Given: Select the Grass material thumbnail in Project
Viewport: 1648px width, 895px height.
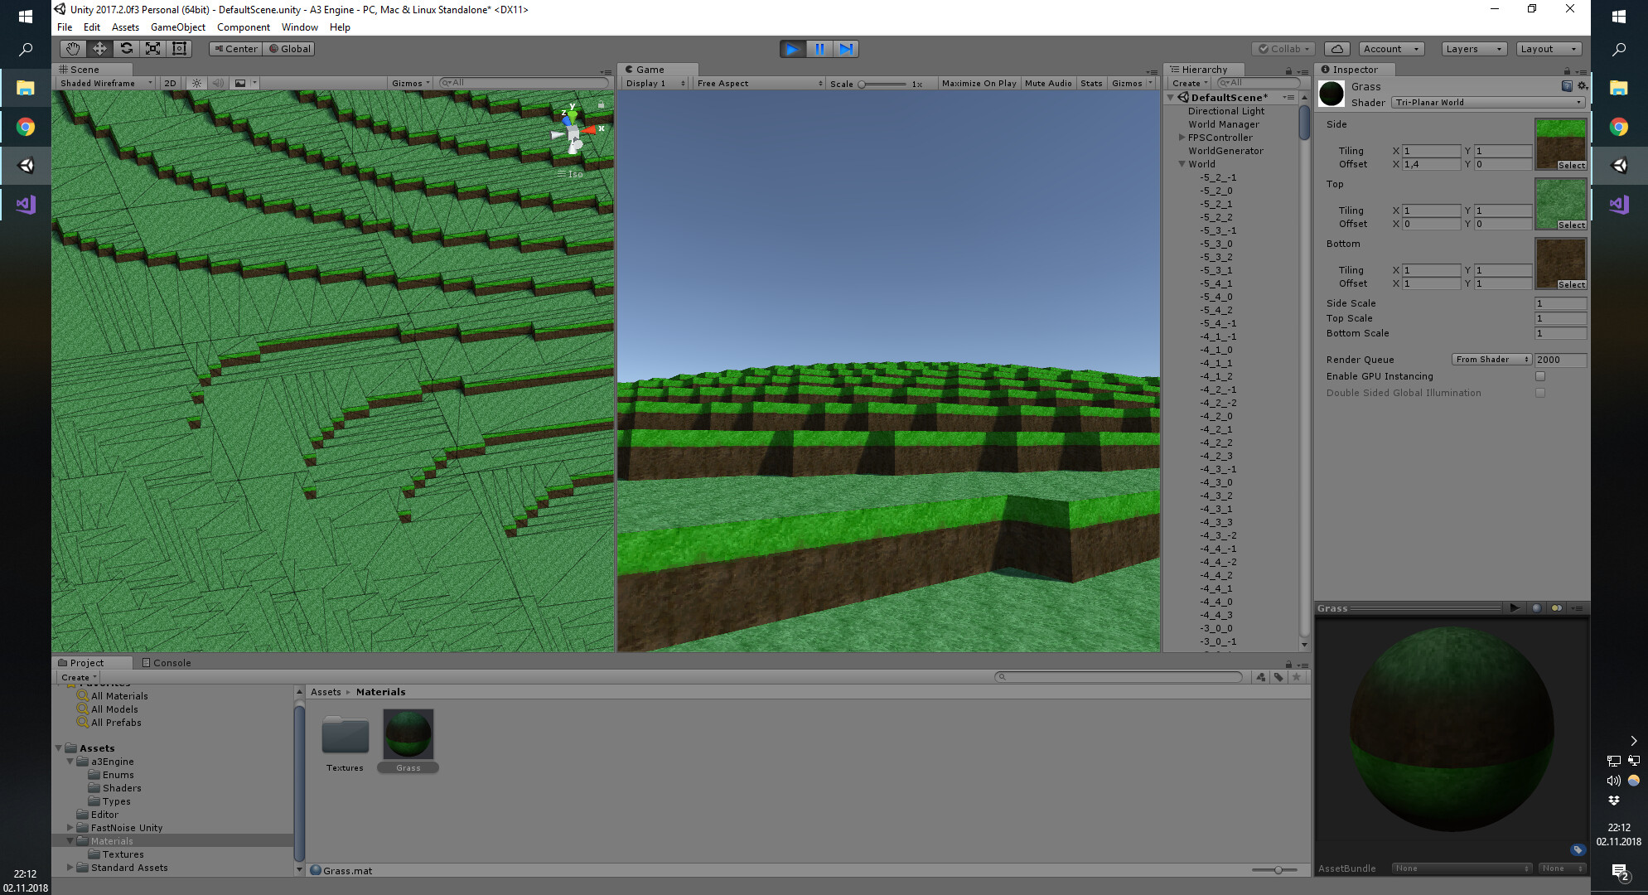Looking at the screenshot, I should 408,734.
